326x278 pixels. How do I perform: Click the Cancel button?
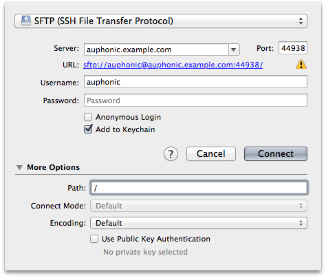tap(211, 154)
